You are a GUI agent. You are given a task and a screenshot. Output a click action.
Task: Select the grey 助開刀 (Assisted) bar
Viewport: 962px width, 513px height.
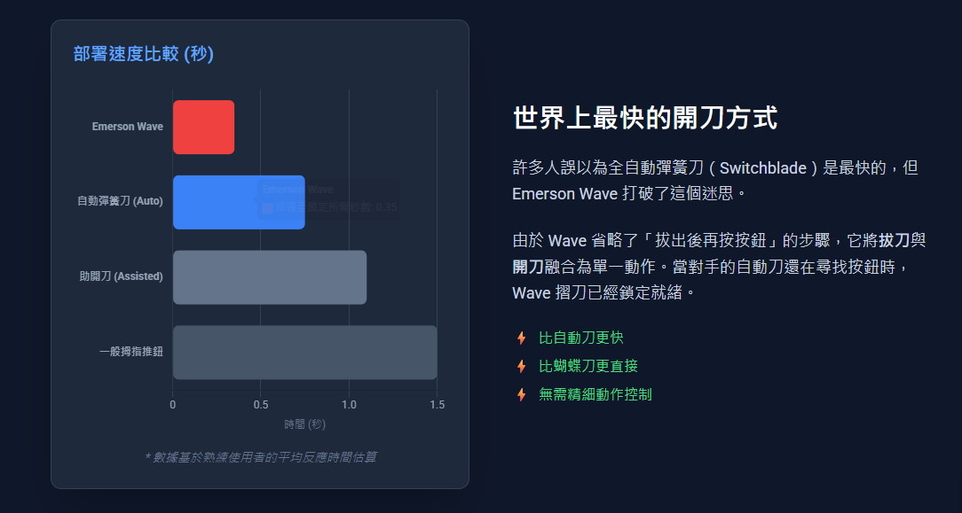pos(269,276)
